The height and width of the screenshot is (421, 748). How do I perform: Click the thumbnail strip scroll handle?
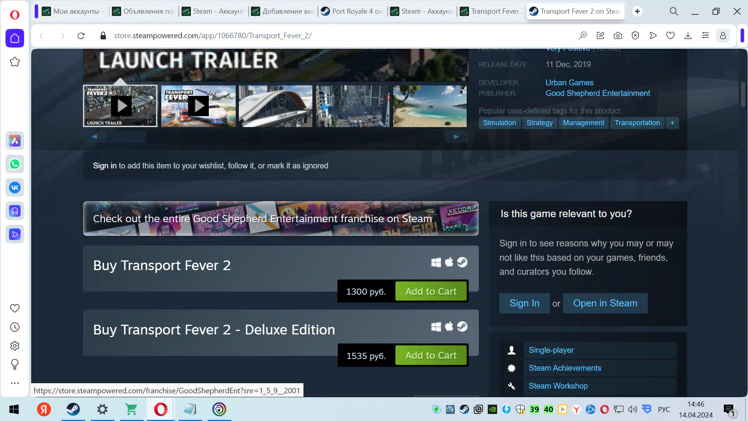tap(127, 136)
